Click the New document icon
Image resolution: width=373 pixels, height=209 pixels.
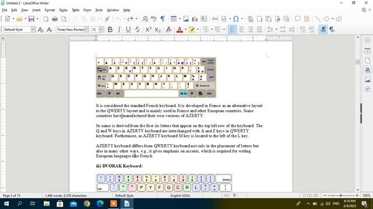tap(8, 19)
